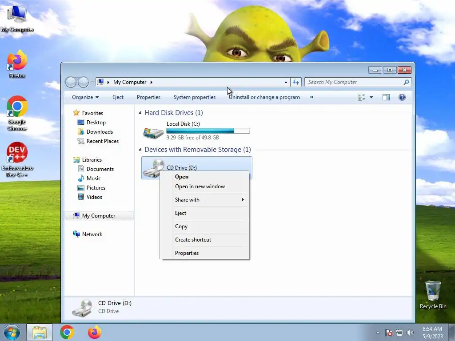Open Windows Explorer from the taskbar
Viewport: 455px width, 341px height.
40,332
